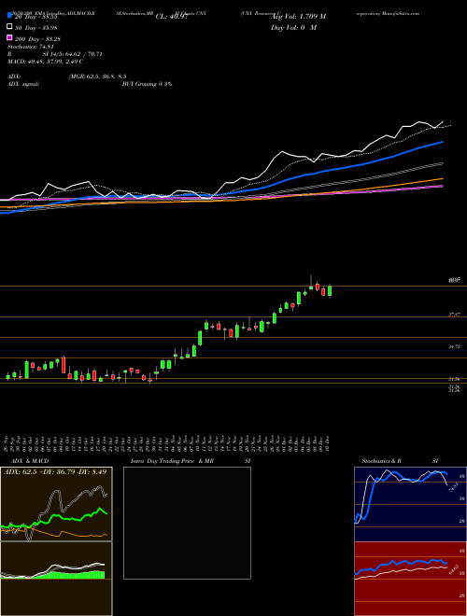The image size is (467, 616).
Task: Select the '50 Day = 35.98' legend text
Action: click(35, 27)
